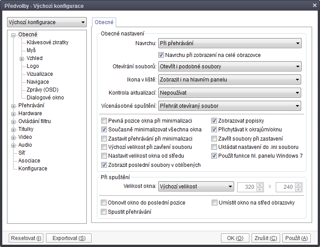
Task: Expand the Vzhled tree node
Action: 21,58
